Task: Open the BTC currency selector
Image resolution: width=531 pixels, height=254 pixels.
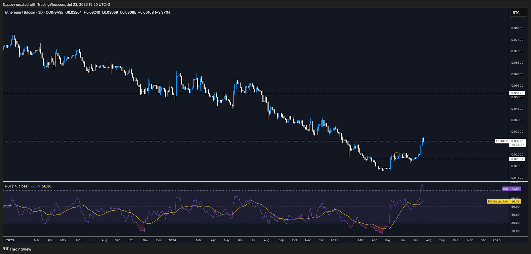Action: [518, 13]
